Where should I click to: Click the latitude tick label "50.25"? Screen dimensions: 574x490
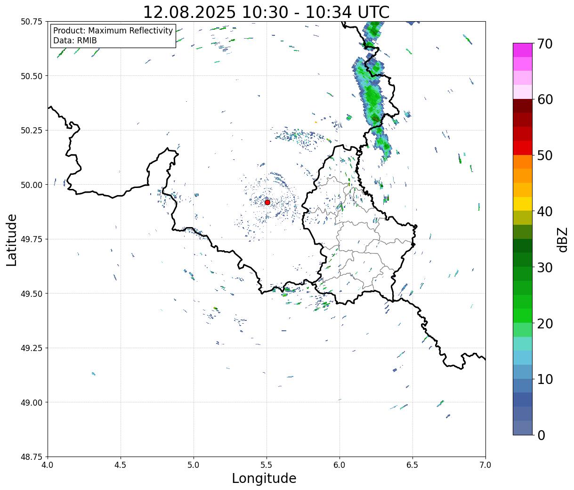tap(32, 131)
